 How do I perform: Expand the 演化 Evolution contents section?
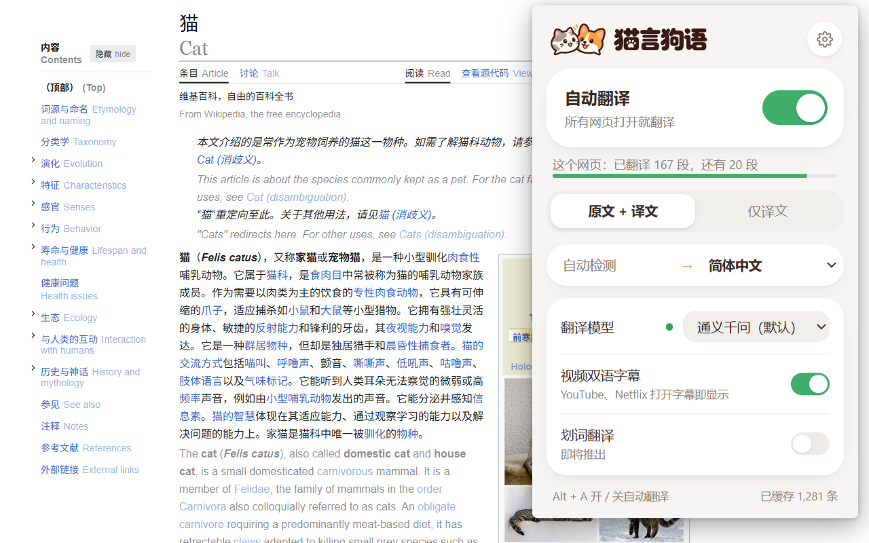click(x=33, y=160)
